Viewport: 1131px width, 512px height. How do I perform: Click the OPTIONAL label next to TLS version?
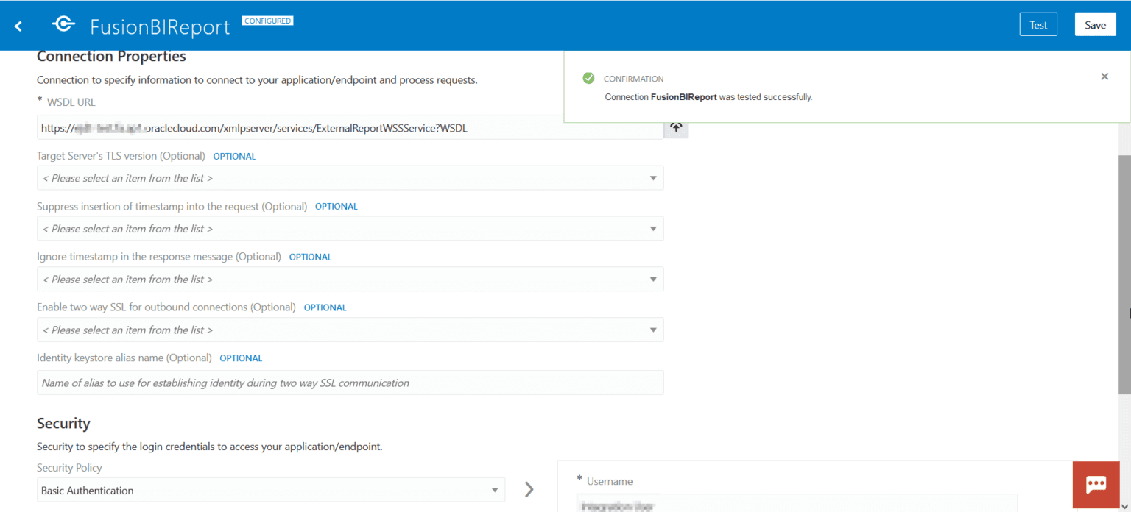tap(234, 156)
